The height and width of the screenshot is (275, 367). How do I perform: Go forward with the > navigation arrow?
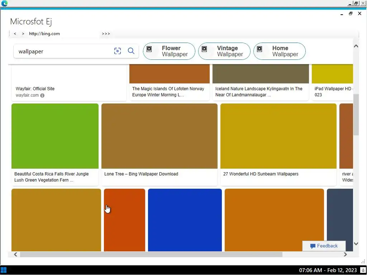point(23,34)
